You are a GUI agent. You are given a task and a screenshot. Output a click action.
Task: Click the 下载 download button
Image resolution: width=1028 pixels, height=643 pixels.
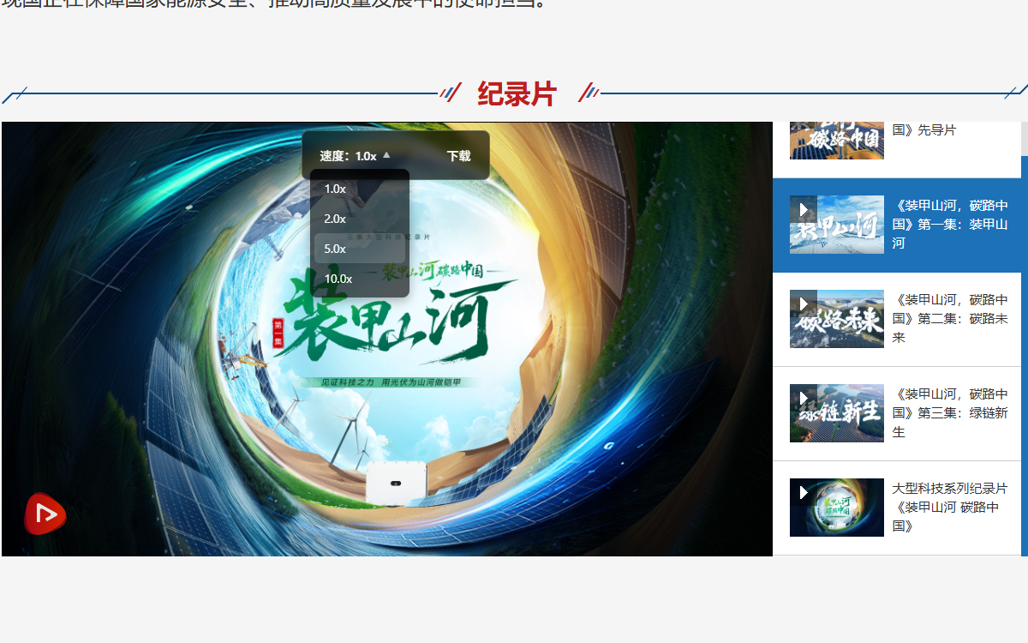[x=458, y=156]
